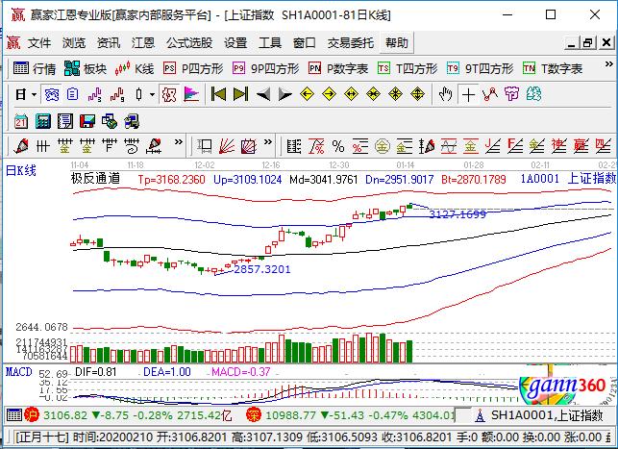Viewport: 618px width, 449px height.
Task: Click the 日K线 chart label
Action: [x=21, y=171]
